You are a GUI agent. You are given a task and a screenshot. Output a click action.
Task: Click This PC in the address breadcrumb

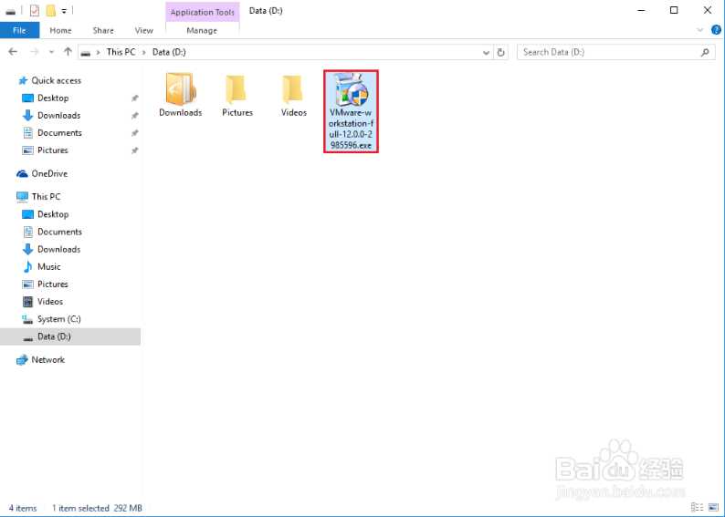tap(121, 52)
